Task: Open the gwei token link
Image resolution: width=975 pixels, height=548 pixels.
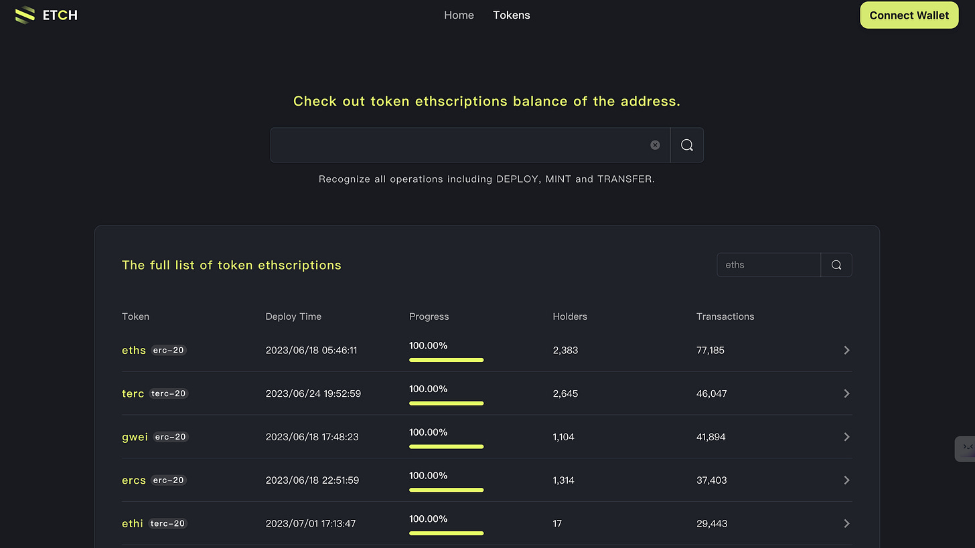Action: [135, 437]
